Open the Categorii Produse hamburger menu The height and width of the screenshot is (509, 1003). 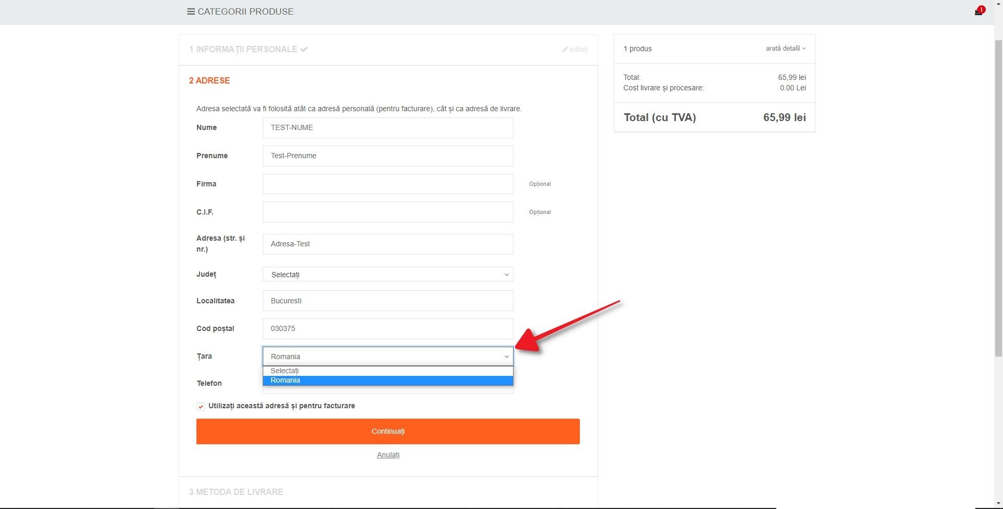click(x=240, y=11)
